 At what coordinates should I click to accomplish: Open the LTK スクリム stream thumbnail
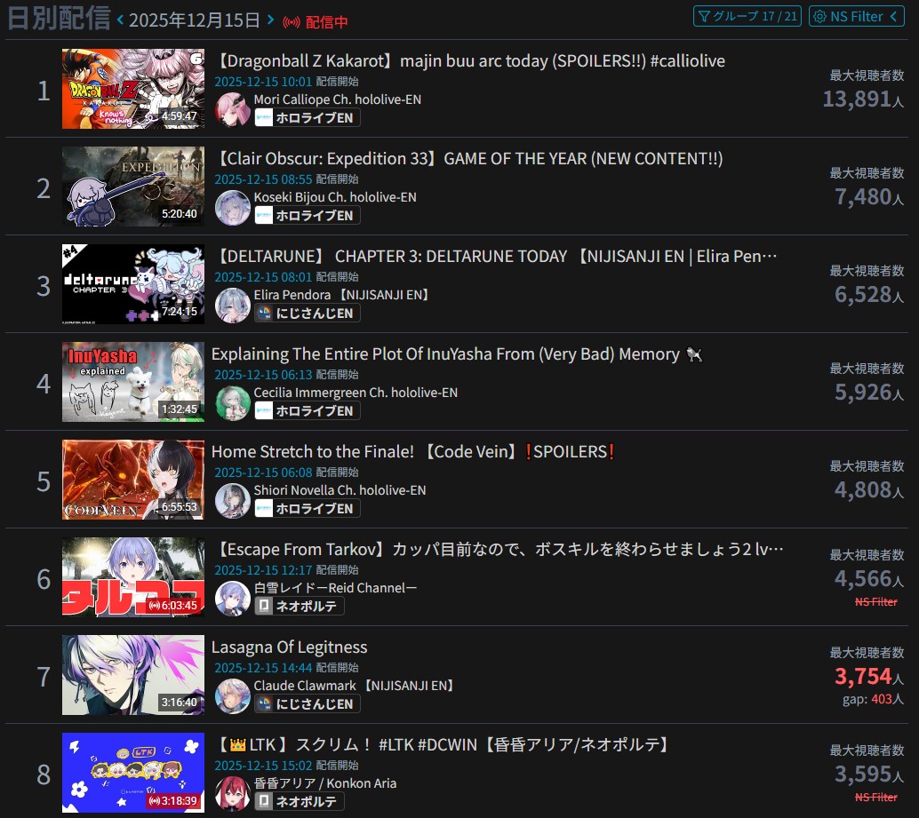point(133,773)
